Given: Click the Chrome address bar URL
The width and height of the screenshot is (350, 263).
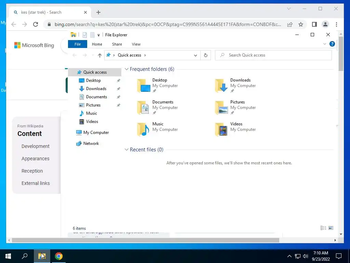Looking at the screenshot, I should 167,24.
